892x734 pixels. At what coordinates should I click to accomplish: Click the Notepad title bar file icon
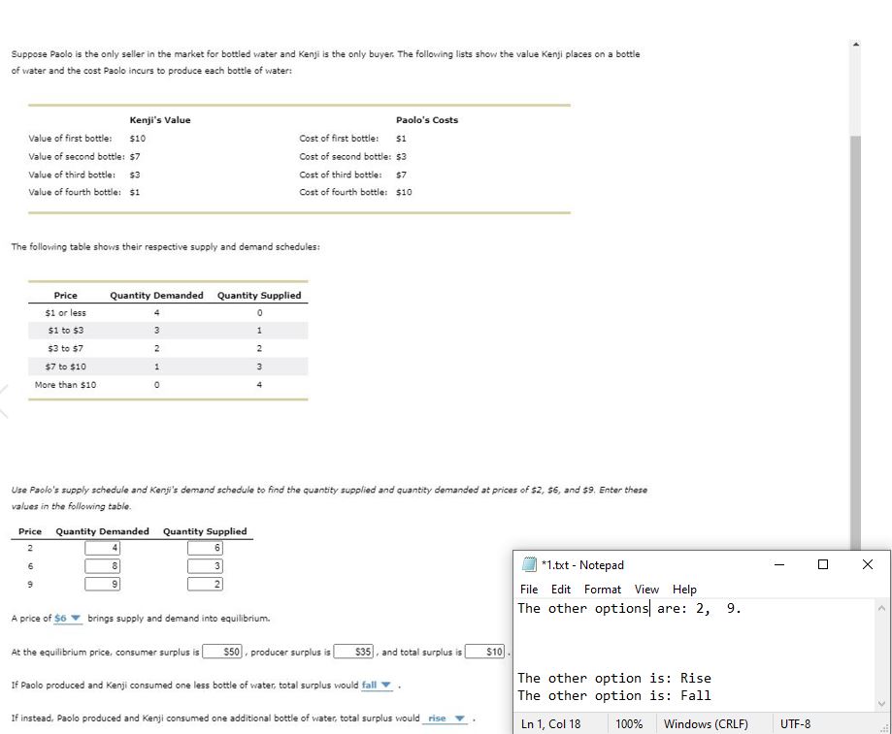point(529,564)
